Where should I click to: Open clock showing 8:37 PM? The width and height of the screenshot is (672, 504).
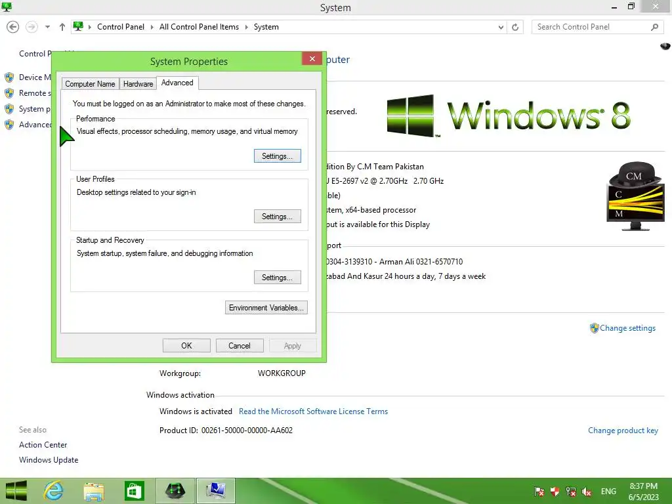(x=643, y=492)
